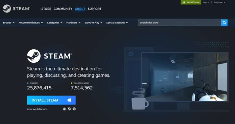
Task: Expand Ways to Play menu
Action: [x=93, y=22]
